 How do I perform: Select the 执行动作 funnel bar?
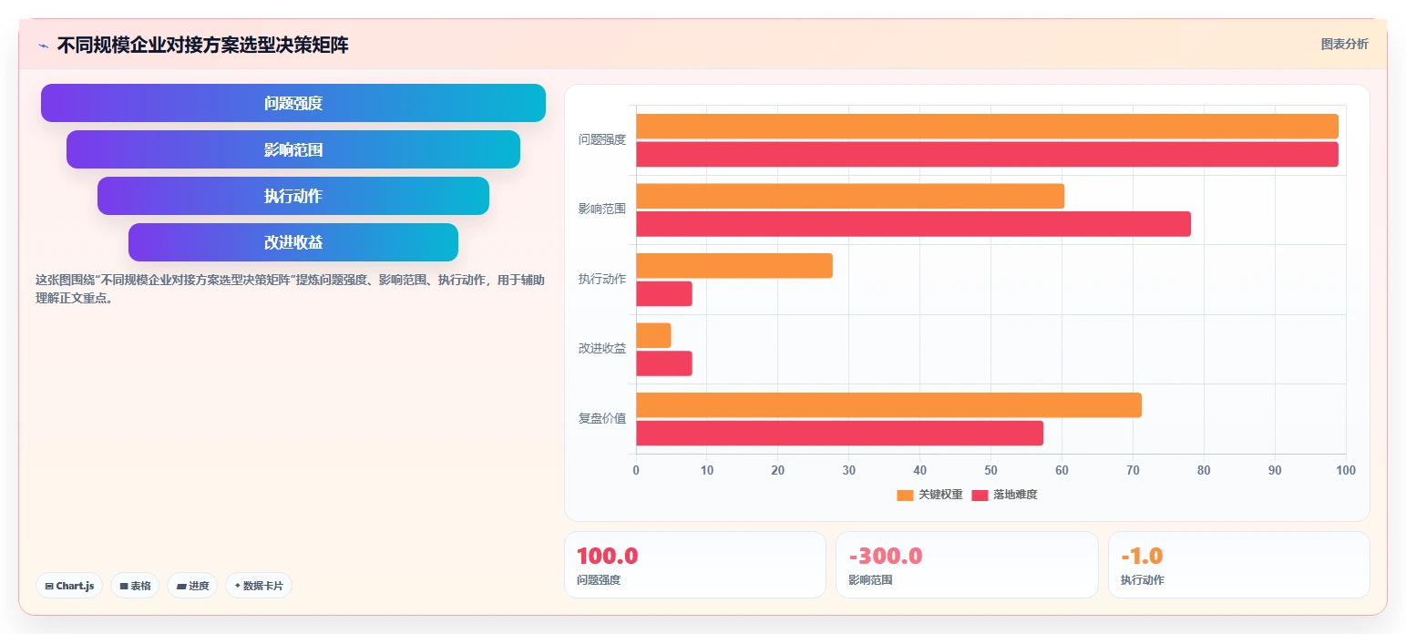pyautogui.click(x=293, y=196)
